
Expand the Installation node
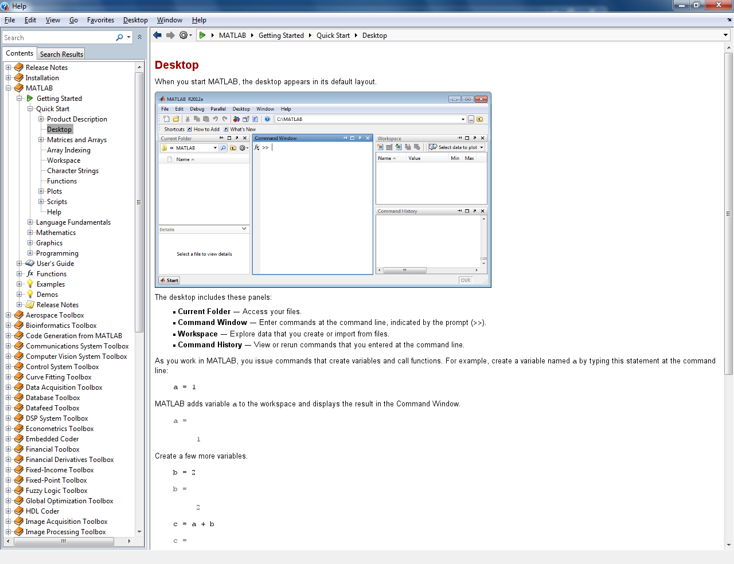tap(9, 78)
